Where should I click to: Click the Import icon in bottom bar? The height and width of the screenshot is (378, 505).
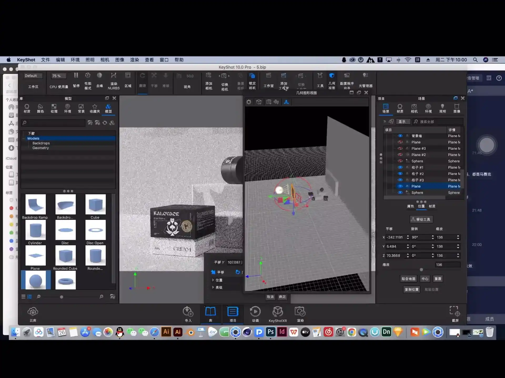click(188, 312)
